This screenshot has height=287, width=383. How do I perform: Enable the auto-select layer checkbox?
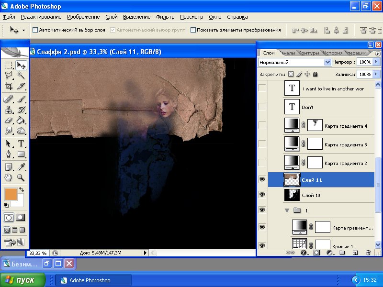pos(35,30)
